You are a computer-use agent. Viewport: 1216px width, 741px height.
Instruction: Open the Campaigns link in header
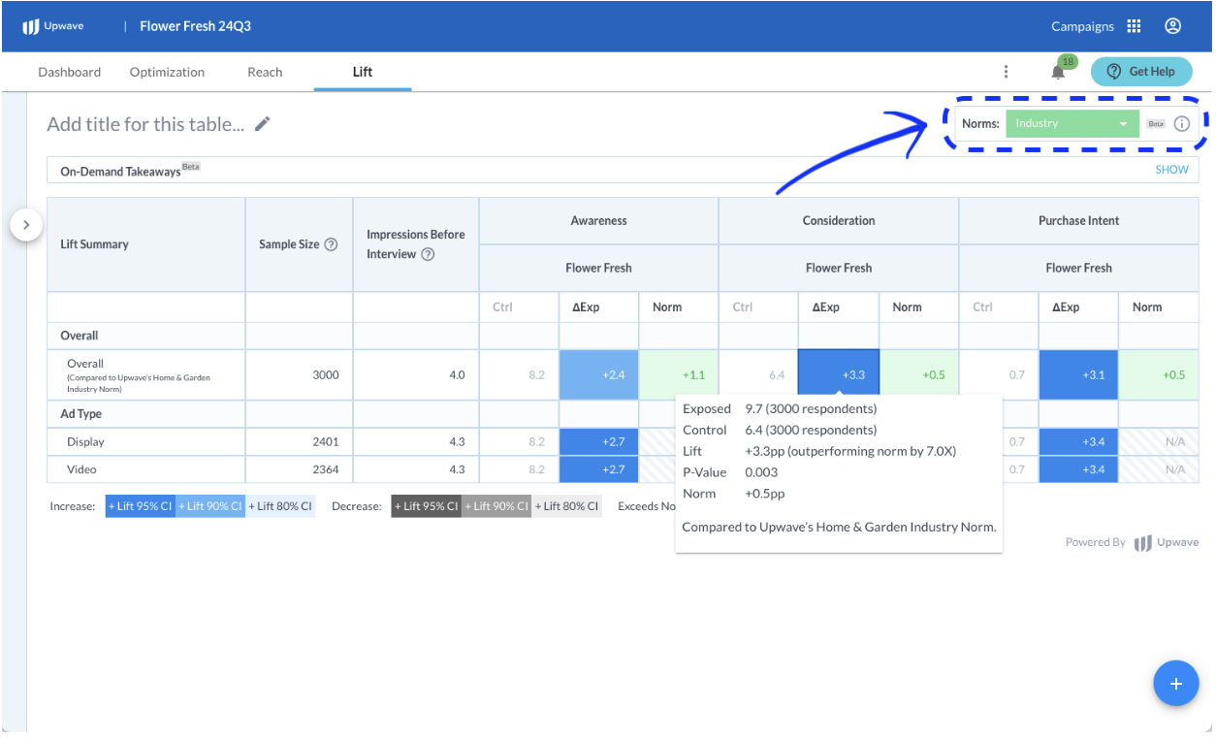1082,26
